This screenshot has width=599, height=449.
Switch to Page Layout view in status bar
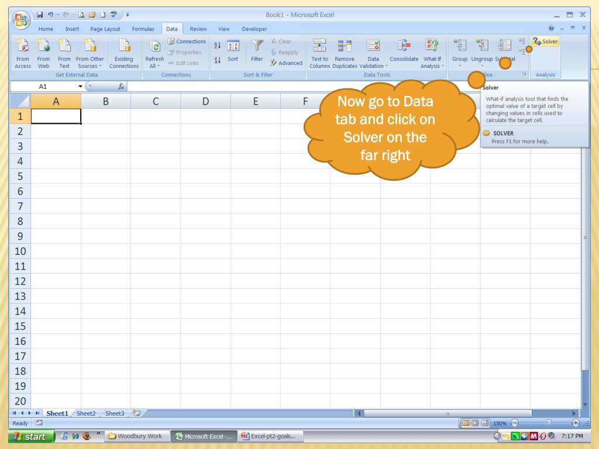(x=475, y=423)
